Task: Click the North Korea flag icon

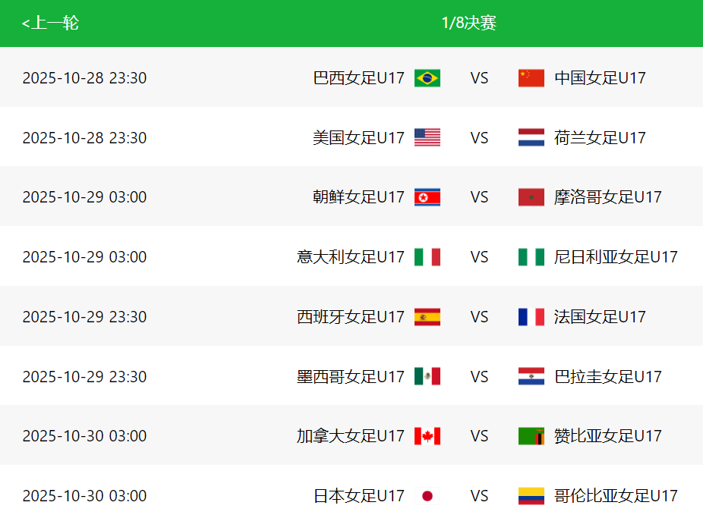Action: point(428,197)
